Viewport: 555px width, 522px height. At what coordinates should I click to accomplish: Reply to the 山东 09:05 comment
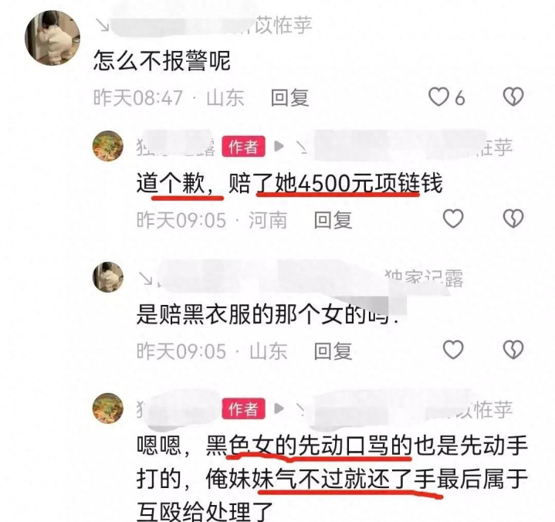pyautogui.click(x=333, y=351)
